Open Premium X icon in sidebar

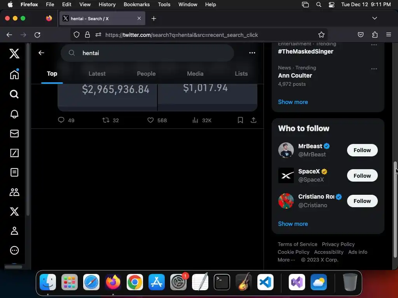tap(14, 211)
